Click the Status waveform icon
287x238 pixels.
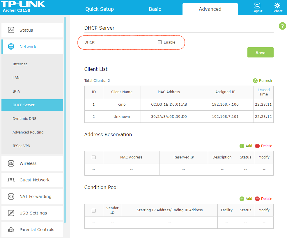(11, 30)
